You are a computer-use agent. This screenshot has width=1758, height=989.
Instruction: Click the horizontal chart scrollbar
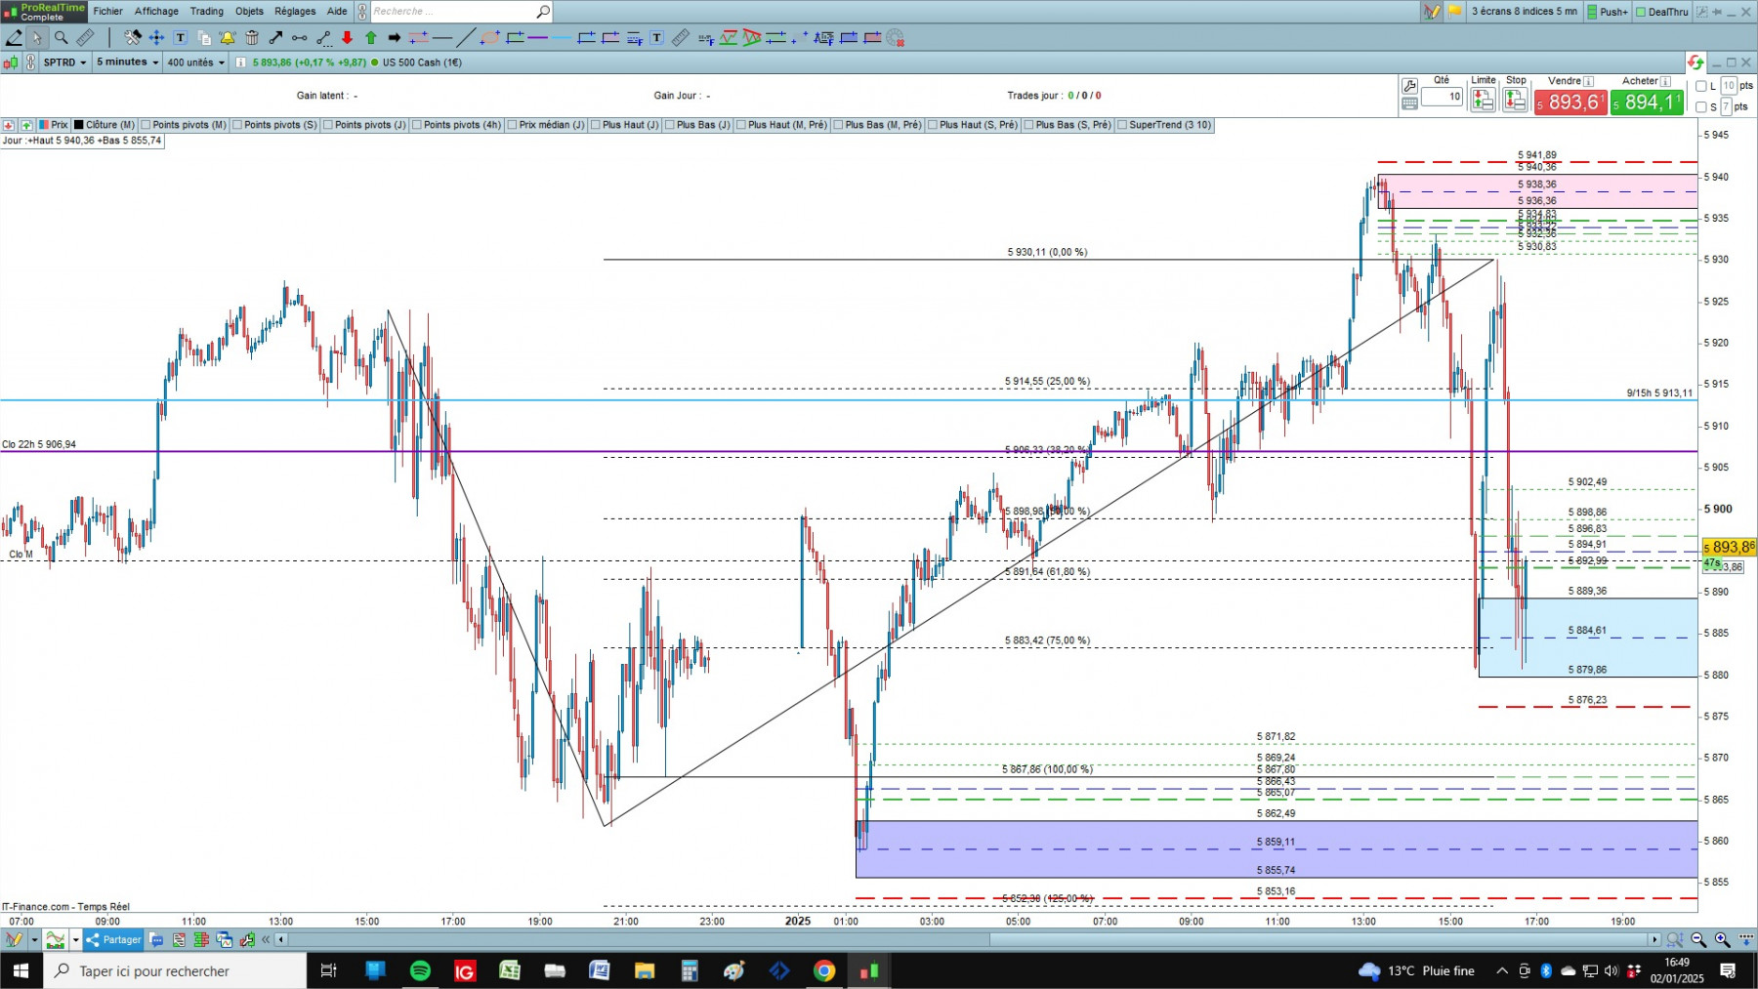click(x=967, y=940)
